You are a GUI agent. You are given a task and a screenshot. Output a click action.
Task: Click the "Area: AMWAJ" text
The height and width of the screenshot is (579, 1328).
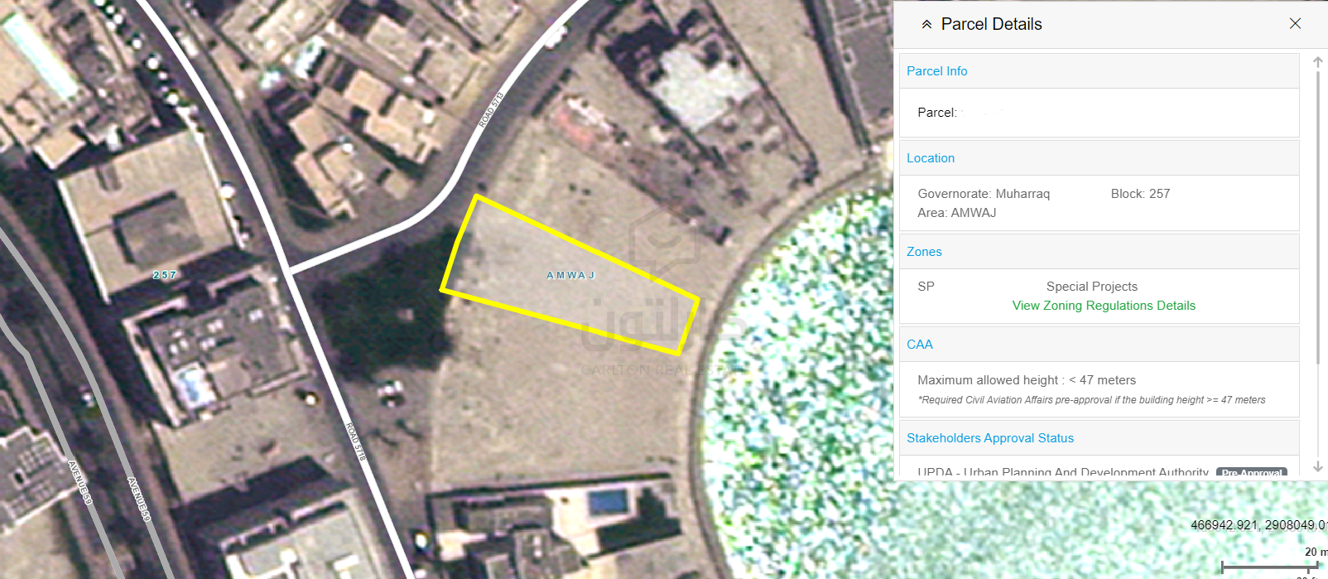coord(957,213)
